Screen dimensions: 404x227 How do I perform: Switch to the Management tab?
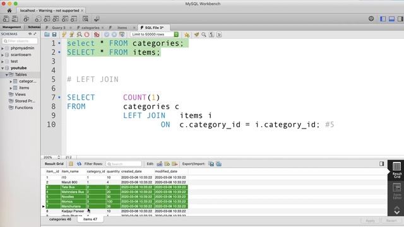click(x=11, y=27)
